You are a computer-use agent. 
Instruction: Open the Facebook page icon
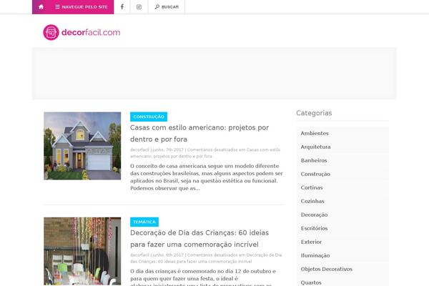click(x=122, y=7)
